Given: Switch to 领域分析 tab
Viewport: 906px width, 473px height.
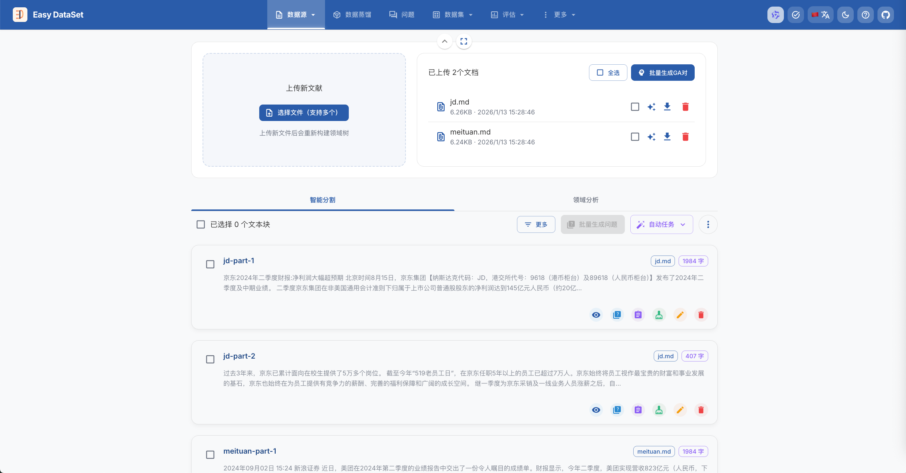Looking at the screenshot, I should click(x=586, y=200).
